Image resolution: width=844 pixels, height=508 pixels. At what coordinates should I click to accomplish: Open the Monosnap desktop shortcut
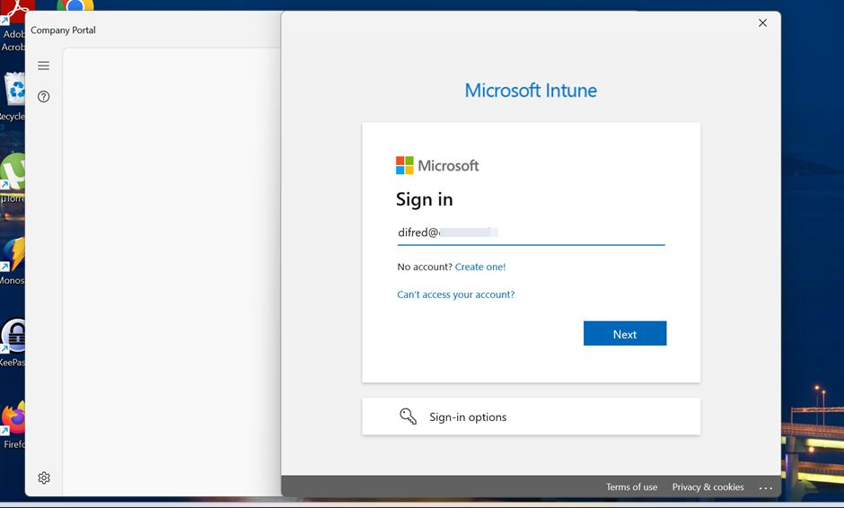pyautogui.click(x=13, y=256)
